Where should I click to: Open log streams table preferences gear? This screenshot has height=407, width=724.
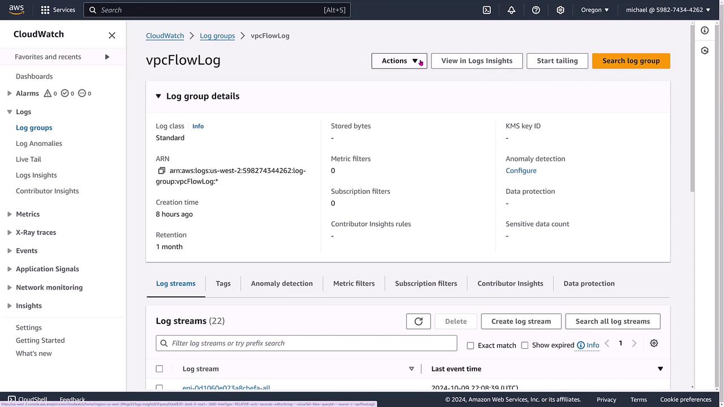coord(654,343)
